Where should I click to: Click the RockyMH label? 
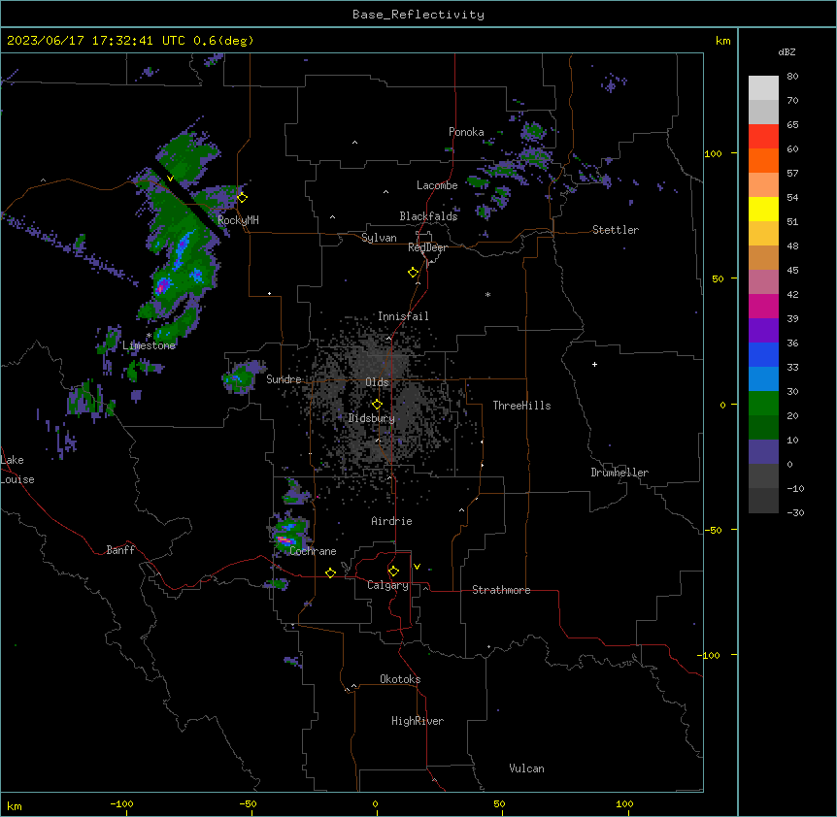coord(238,220)
